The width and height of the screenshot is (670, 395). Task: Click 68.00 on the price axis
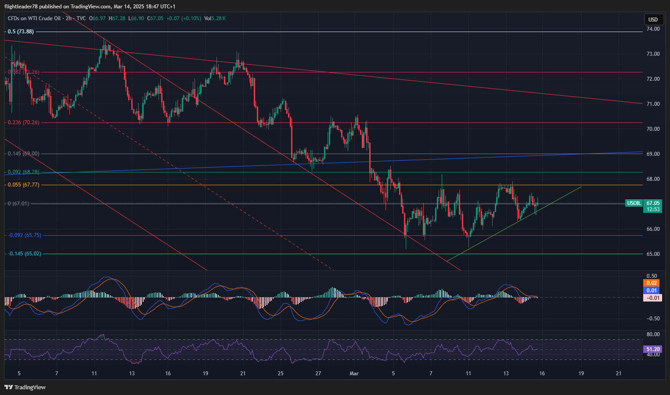coord(653,179)
